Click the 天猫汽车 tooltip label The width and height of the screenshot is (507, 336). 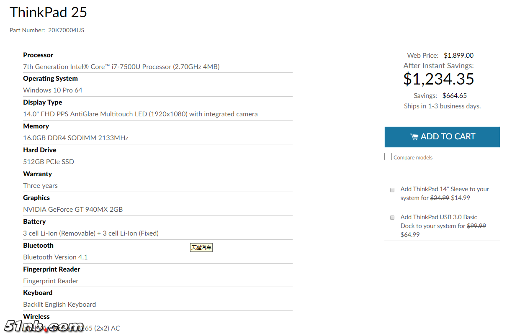pyautogui.click(x=201, y=248)
